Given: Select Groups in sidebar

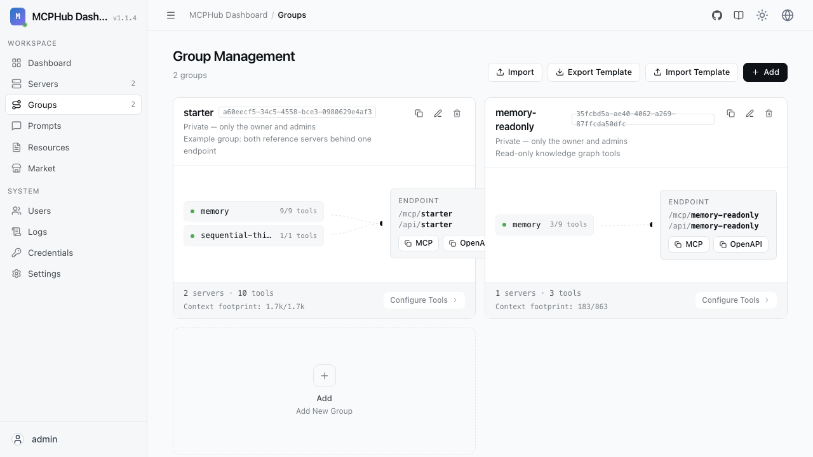Looking at the screenshot, I should coord(73,105).
